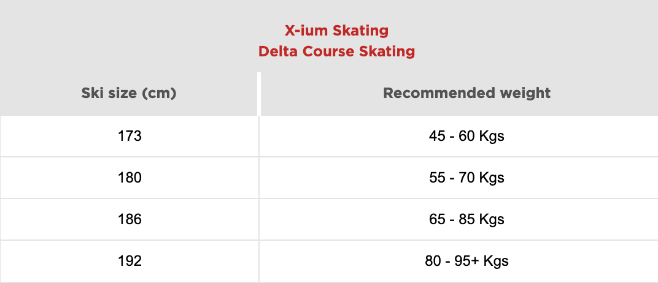Select the Ski size (cm) column header
This screenshot has height=283, width=658.
click(129, 94)
